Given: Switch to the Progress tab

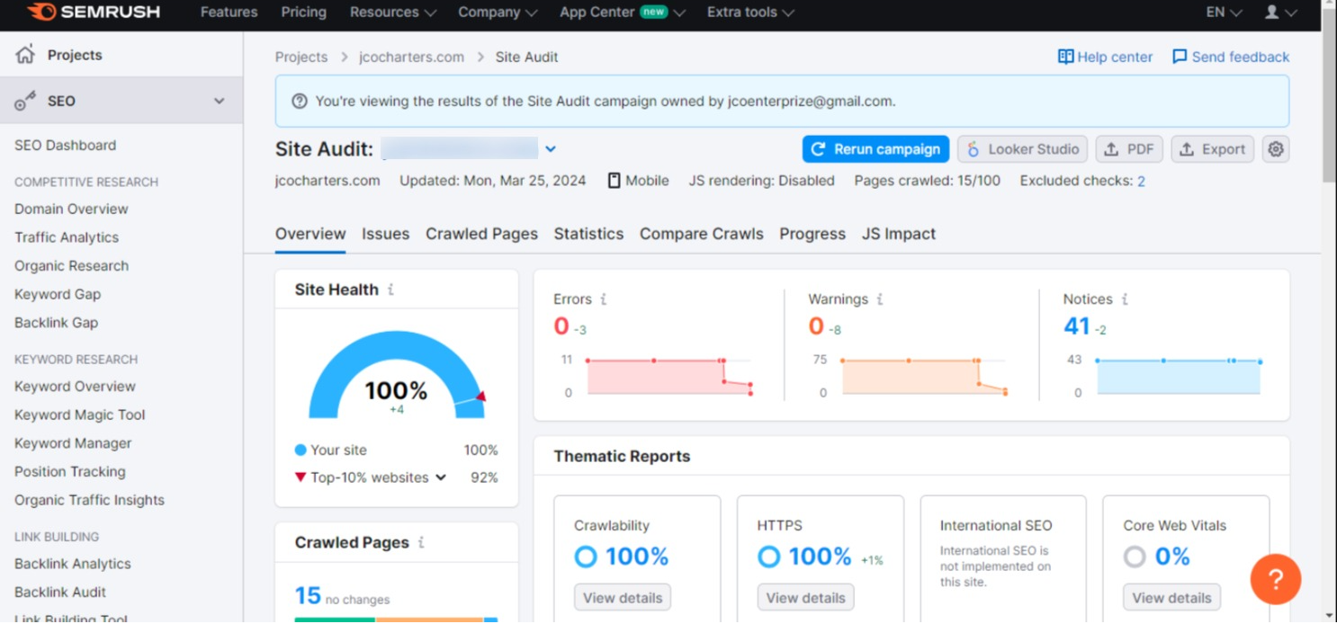Looking at the screenshot, I should 812,234.
